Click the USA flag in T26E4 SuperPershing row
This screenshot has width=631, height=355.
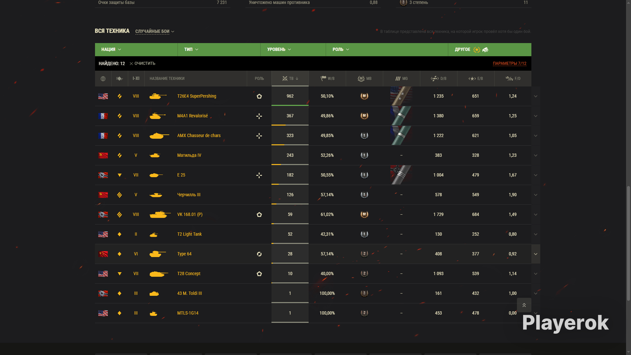click(103, 96)
